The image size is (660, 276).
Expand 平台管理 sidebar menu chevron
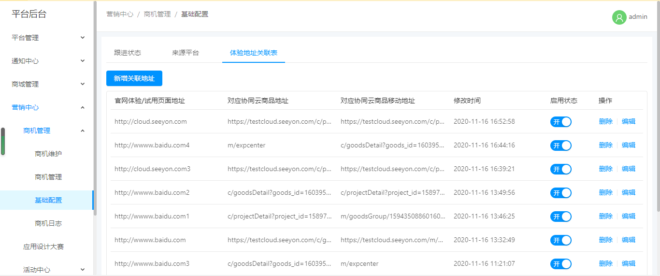pyautogui.click(x=83, y=38)
